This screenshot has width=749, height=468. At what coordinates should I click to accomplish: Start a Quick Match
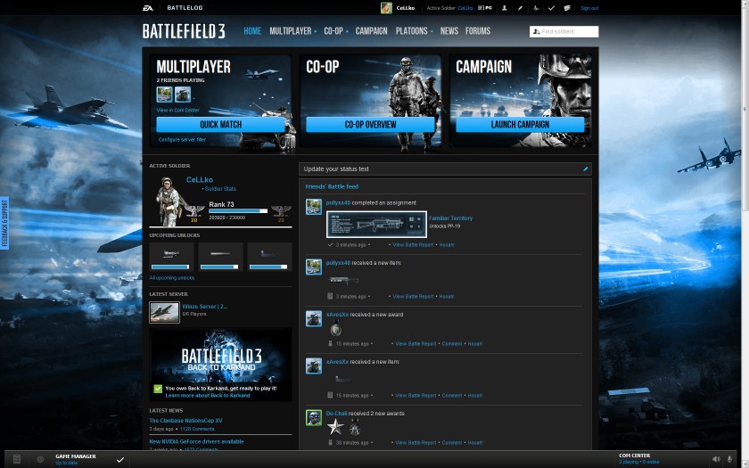(x=221, y=125)
